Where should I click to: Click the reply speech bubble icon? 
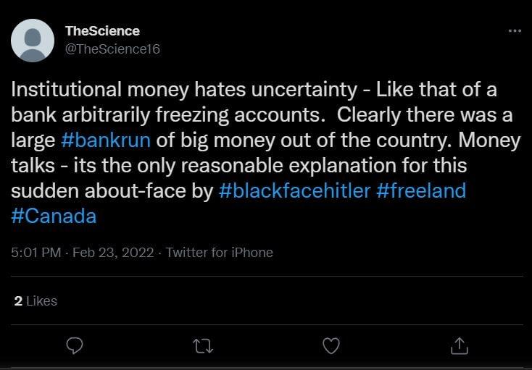pos(75,347)
